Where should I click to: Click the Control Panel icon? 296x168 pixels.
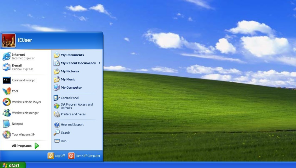(57, 98)
